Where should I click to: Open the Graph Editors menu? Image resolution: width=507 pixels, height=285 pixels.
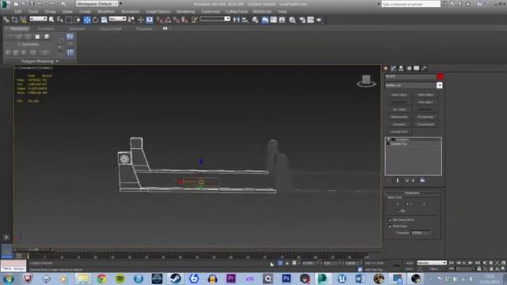coord(158,11)
